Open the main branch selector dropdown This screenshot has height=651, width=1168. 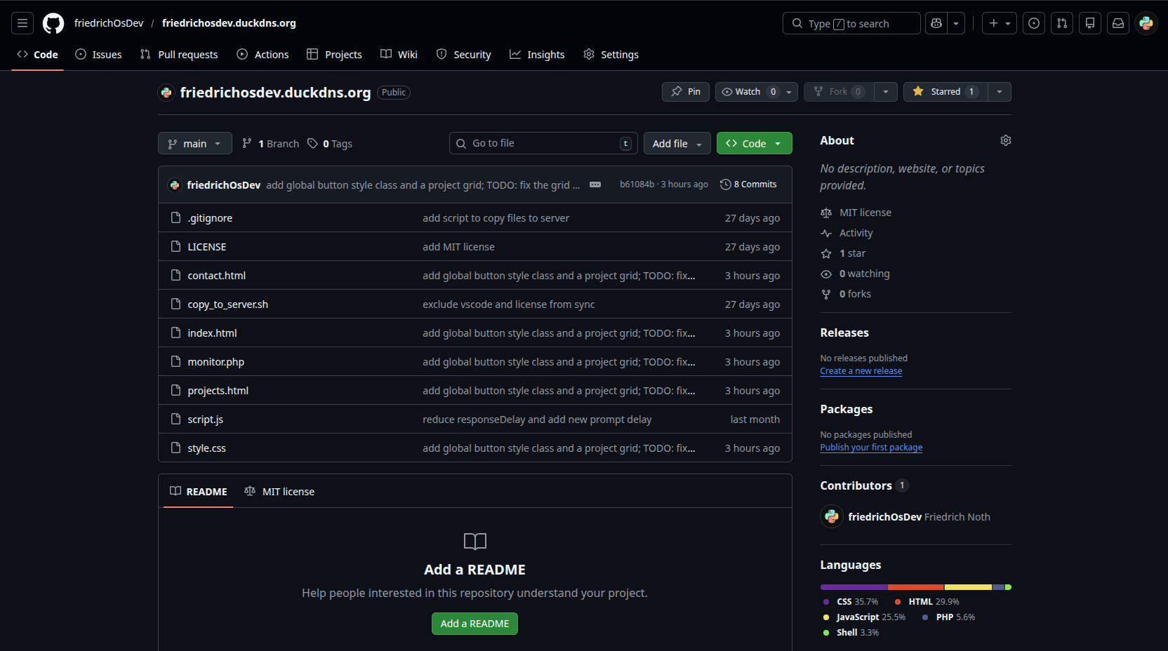pyautogui.click(x=195, y=144)
